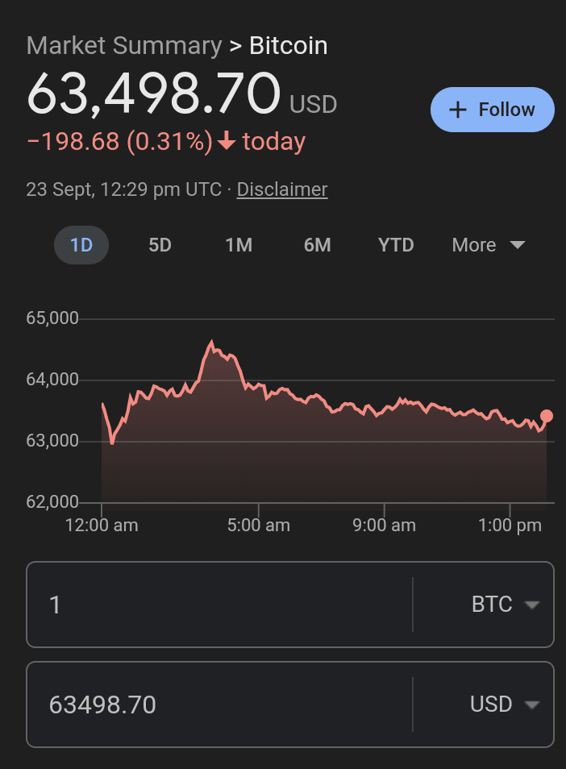
Task: Click the dot at the chart line's end
Action: (547, 416)
